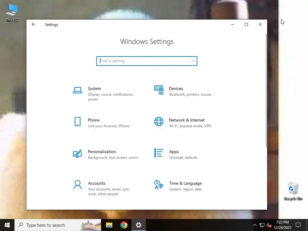The height and width of the screenshot is (231, 308).
Task: Select the Recycle Bin desktop icon
Action: (293, 191)
